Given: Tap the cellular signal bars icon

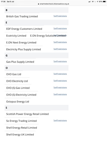Looking at the screenshot, I should coord(90,1).
